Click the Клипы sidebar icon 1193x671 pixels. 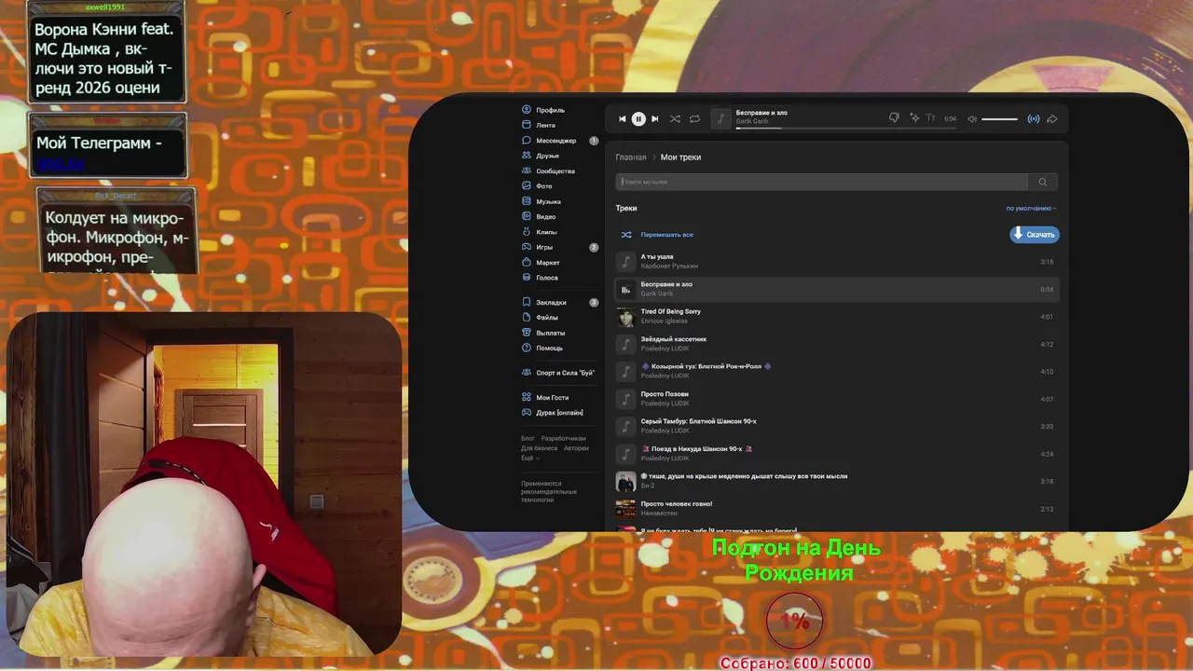(x=527, y=232)
